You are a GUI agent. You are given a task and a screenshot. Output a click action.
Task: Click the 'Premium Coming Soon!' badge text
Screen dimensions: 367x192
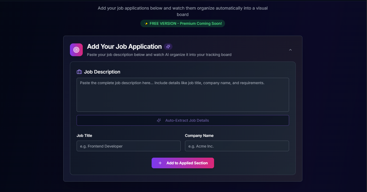click(201, 23)
